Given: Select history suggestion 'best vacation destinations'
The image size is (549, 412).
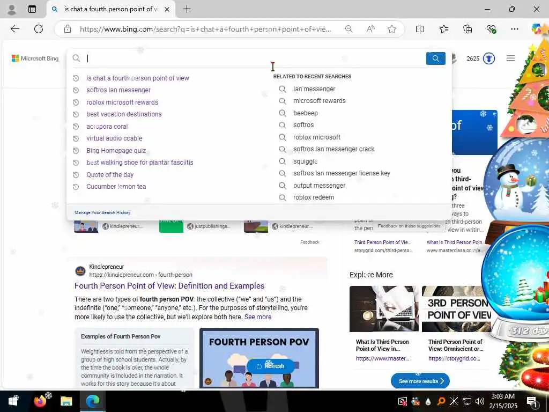Looking at the screenshot, I should [124, 114].
